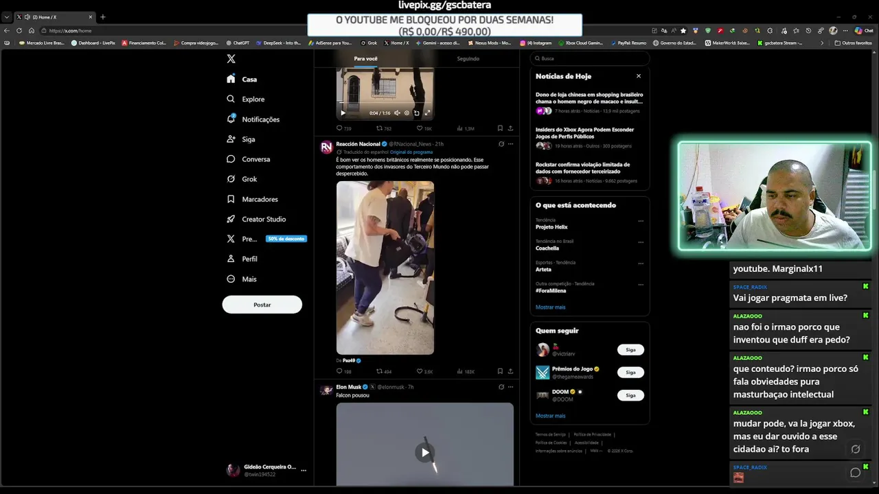Image resolution: width=879 pixels, height=494 pixels.
Task: Toggle the favorite star in the address bar
Action: (683, 30)
